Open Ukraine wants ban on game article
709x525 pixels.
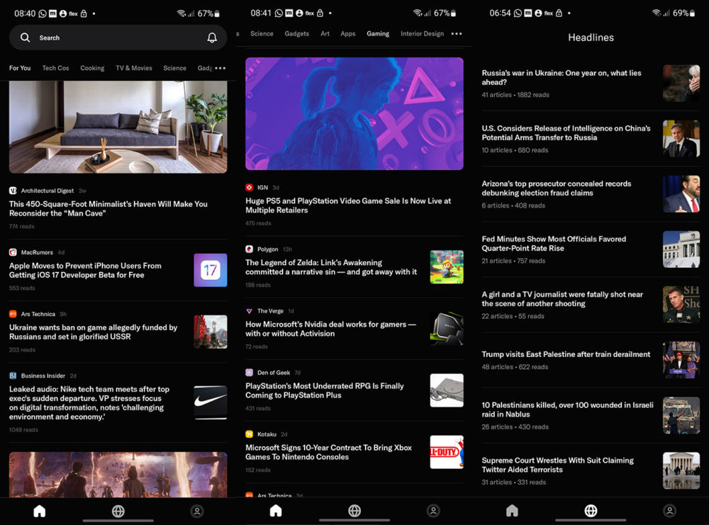[93, 332]
